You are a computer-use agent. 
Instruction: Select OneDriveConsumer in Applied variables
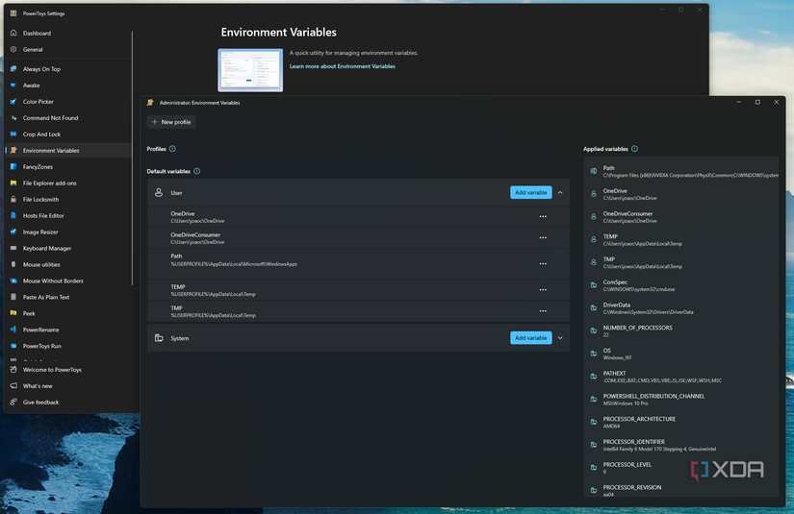tap(681, 217)
